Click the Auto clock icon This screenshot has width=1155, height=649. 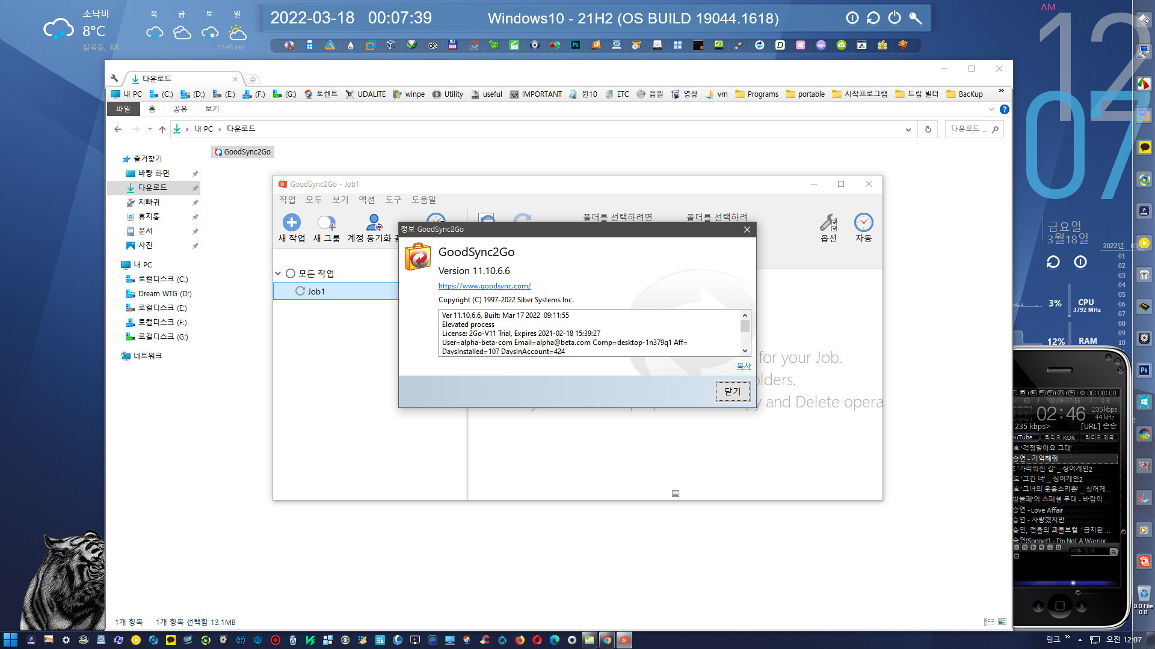point(863,223)
